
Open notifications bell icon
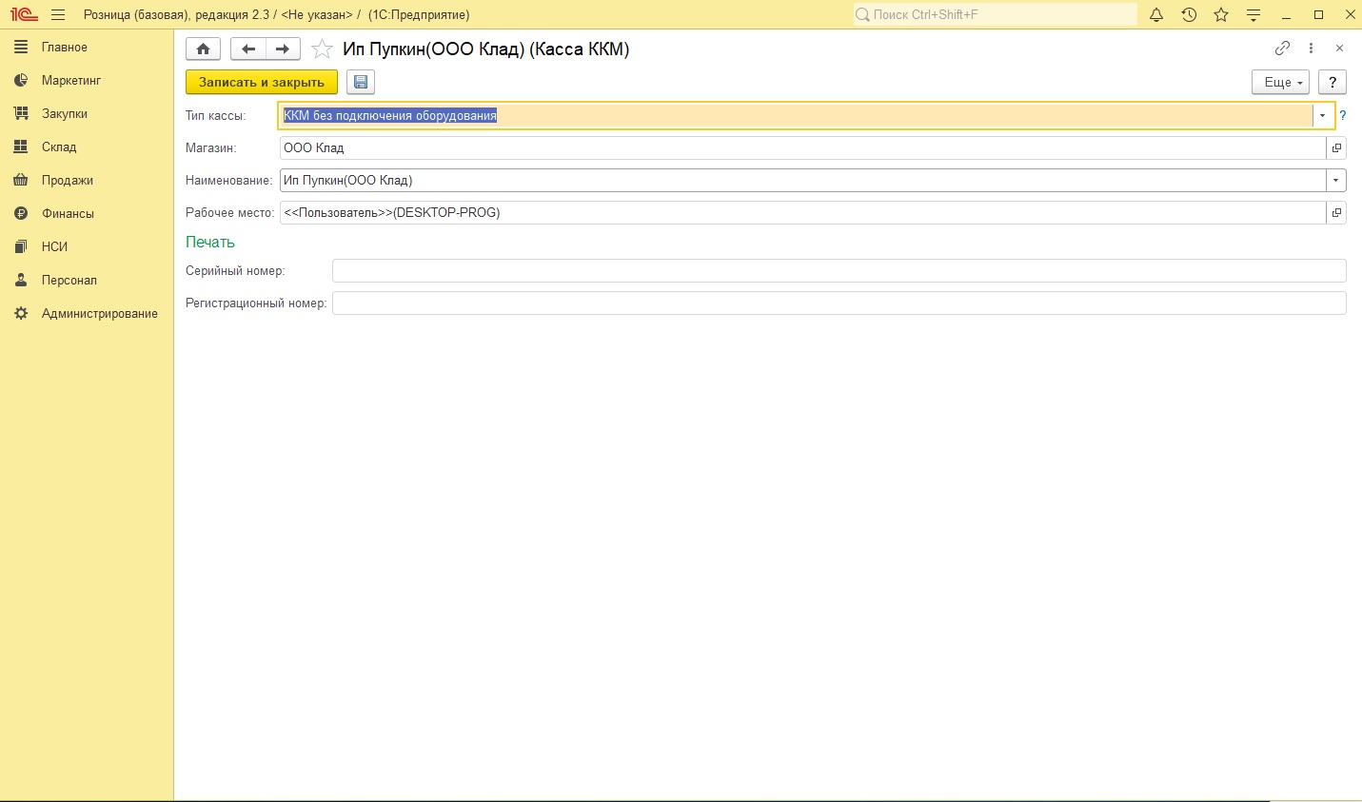coord(1156,15)
